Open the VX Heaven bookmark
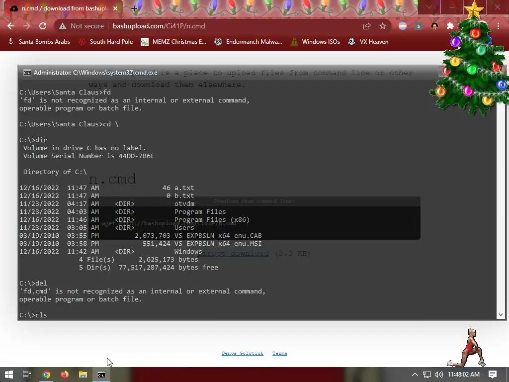This screenshot has height=382, width=509. point(368,42)
